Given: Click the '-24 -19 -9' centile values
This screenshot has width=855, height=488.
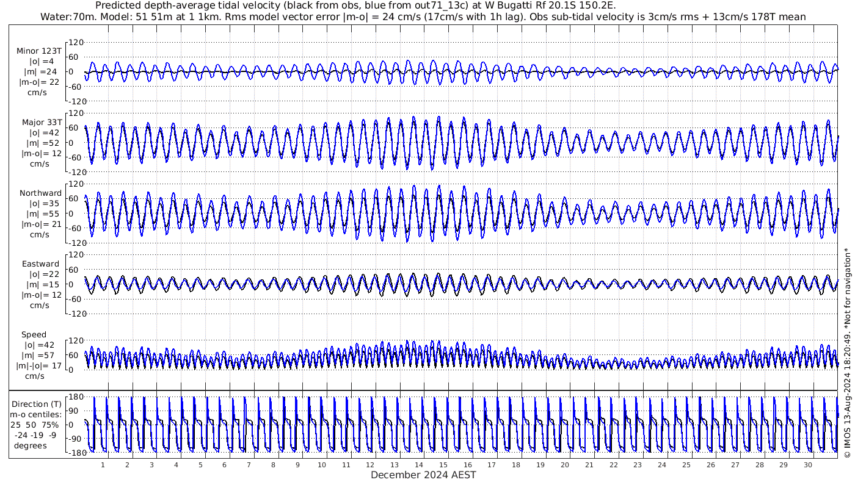Looking at the screenshot, I should (x=37, y=435).
